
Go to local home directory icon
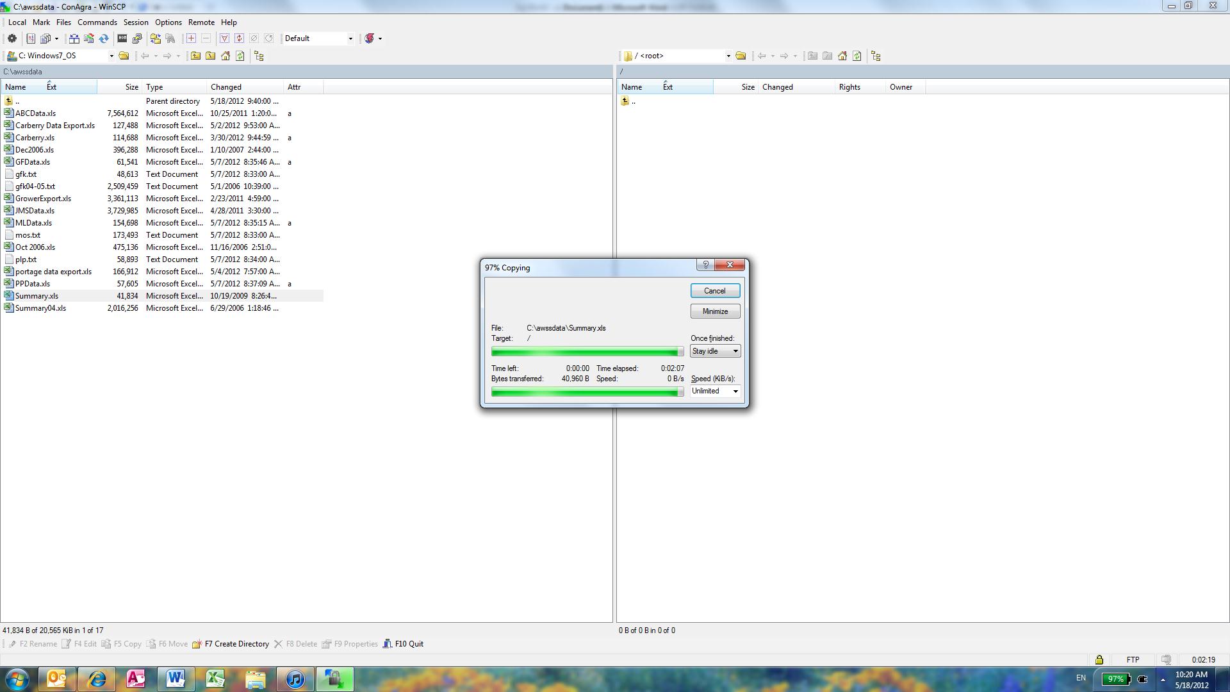[225, 56]
